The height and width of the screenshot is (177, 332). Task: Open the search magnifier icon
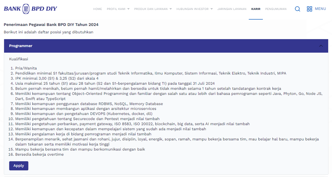297,9
